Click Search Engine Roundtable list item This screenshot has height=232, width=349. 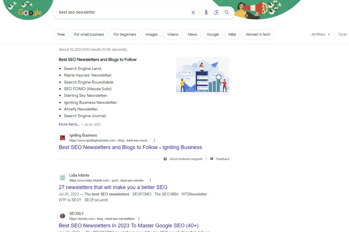click(x=89, y=82)
